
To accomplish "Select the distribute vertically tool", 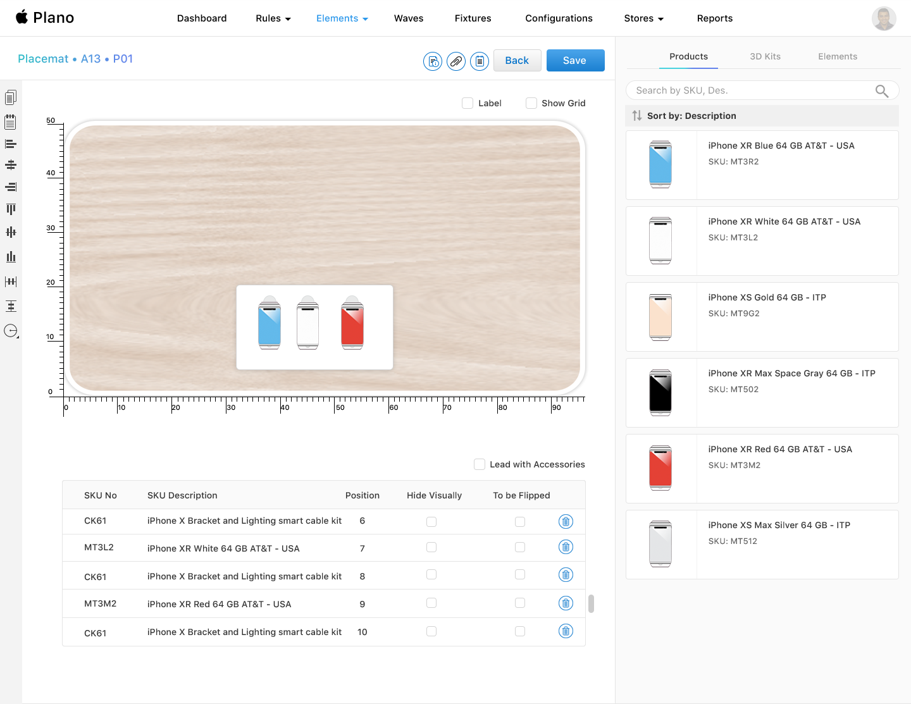I will click(x=11, y=306).
